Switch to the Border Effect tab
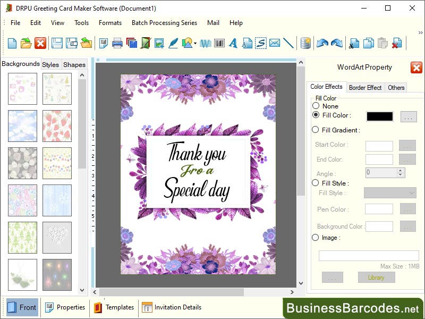425x319 pixels. (365, 87)
